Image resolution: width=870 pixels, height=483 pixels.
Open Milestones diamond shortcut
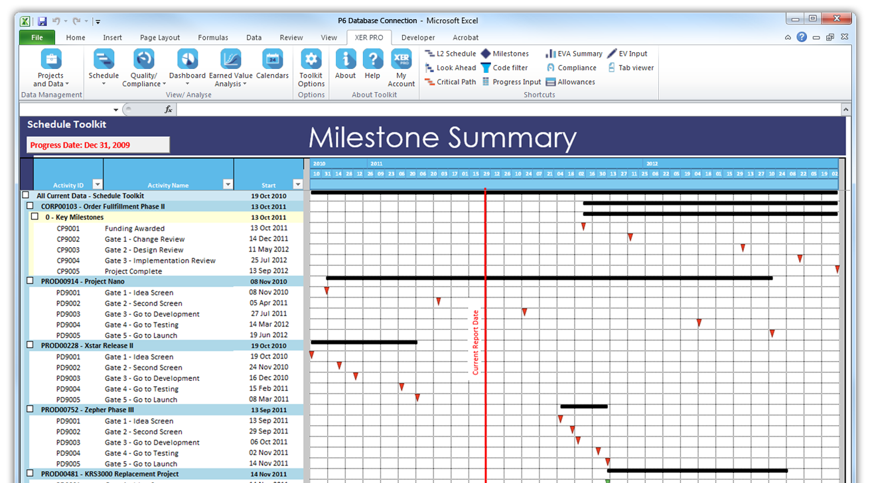pyautogui.click(x=505, y=54)
